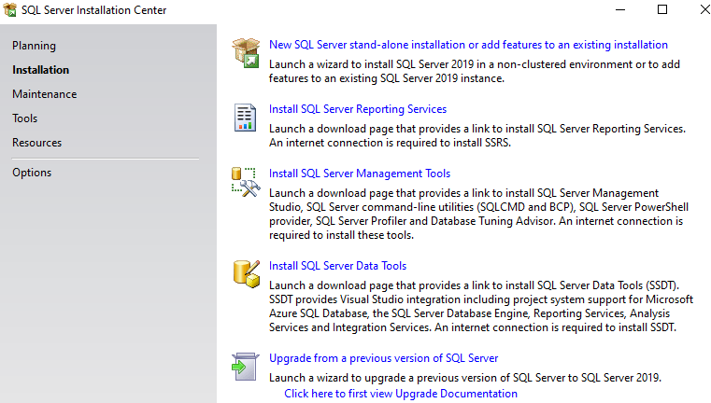Click the Management Tools hammer-and-wrench icon
The width and height of the screenshot is (711, 403).
tap(246, 182)
